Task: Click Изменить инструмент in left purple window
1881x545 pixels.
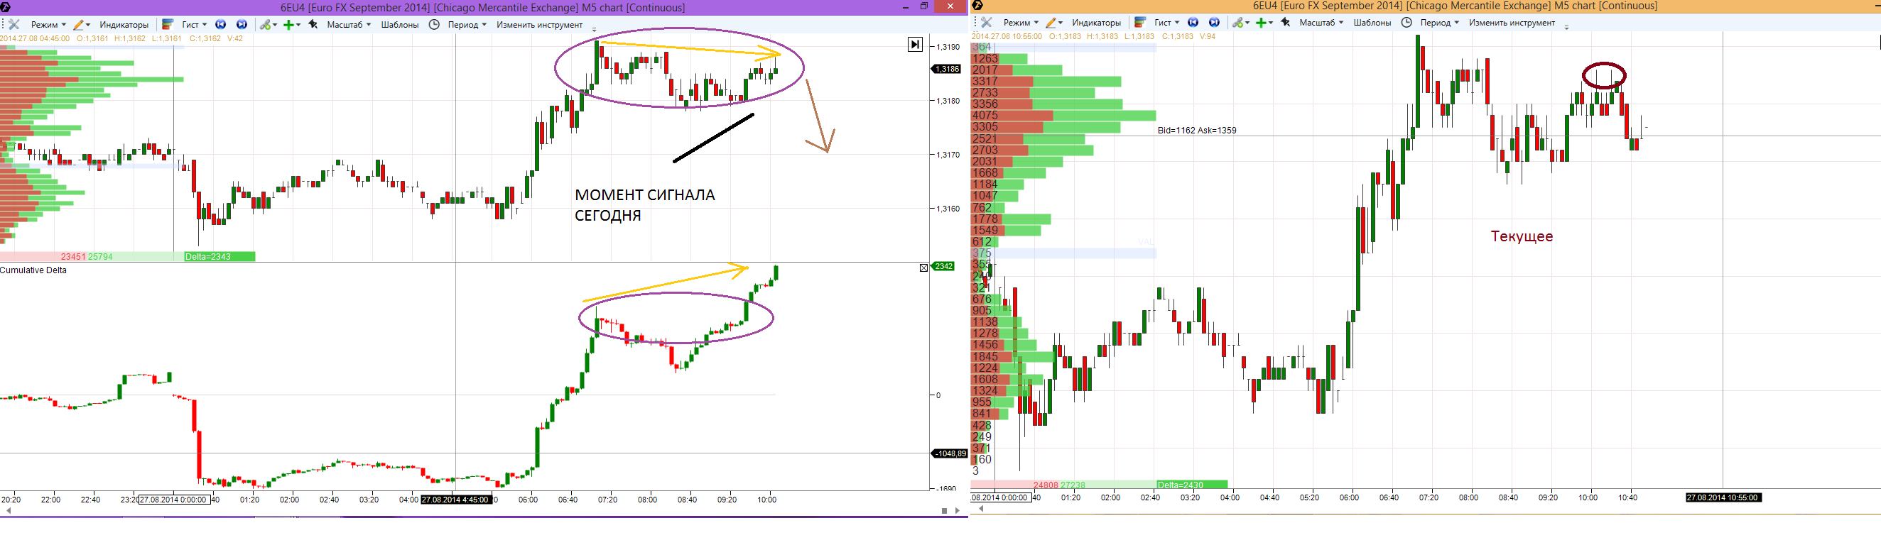Action: pos(540,25)
